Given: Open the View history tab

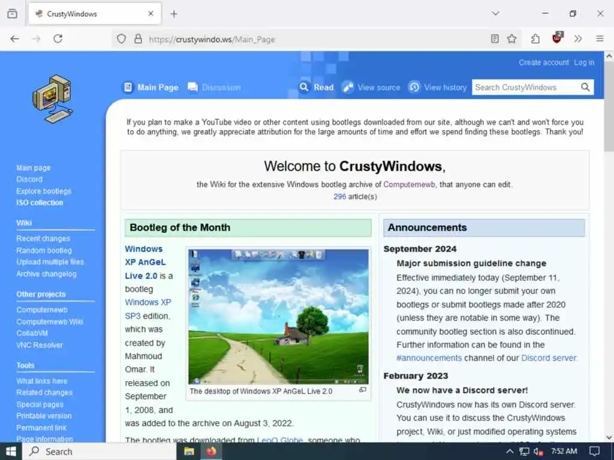Looking at the screenshot, I should pyautogui.click(x=438, y=87).
